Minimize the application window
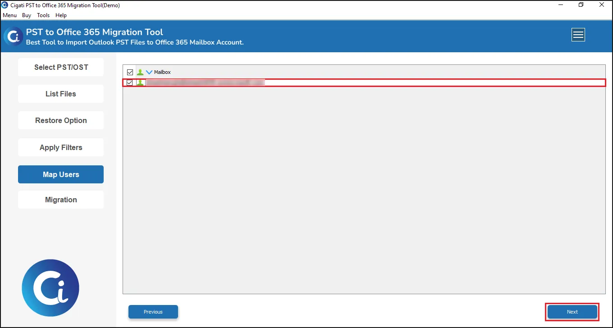 tap(560, 5)
